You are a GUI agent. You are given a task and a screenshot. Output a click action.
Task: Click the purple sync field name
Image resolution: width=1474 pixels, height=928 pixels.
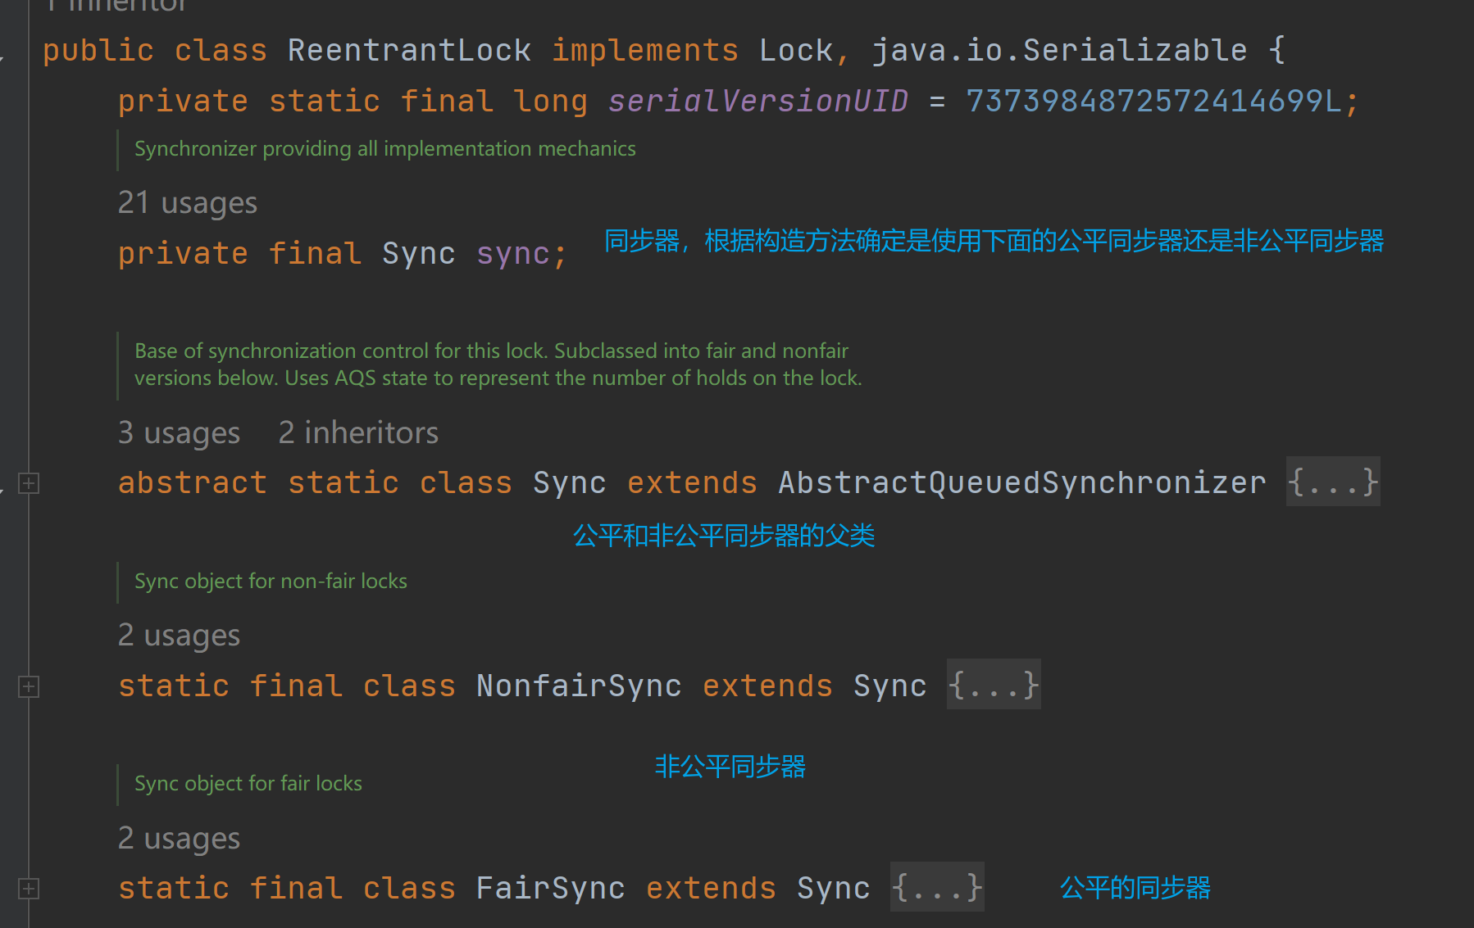pos(513,254)
